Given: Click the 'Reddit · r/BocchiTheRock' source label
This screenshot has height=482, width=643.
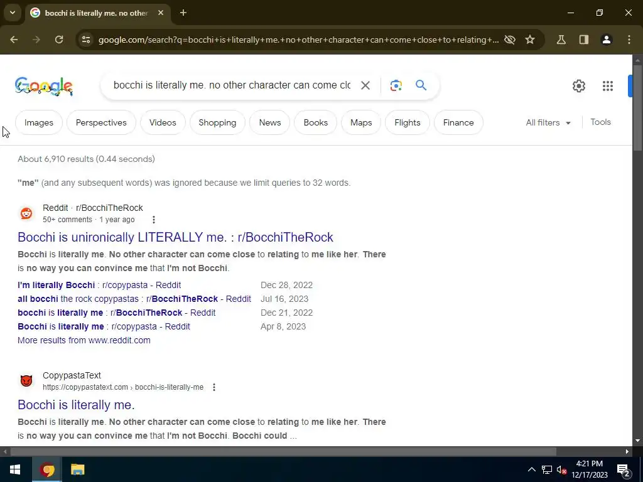Looking at the screenshot, I should [x=93, y=208].
